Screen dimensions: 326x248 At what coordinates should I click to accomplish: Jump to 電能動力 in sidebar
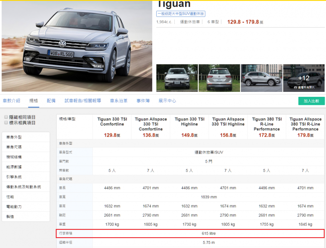point(26,207)
